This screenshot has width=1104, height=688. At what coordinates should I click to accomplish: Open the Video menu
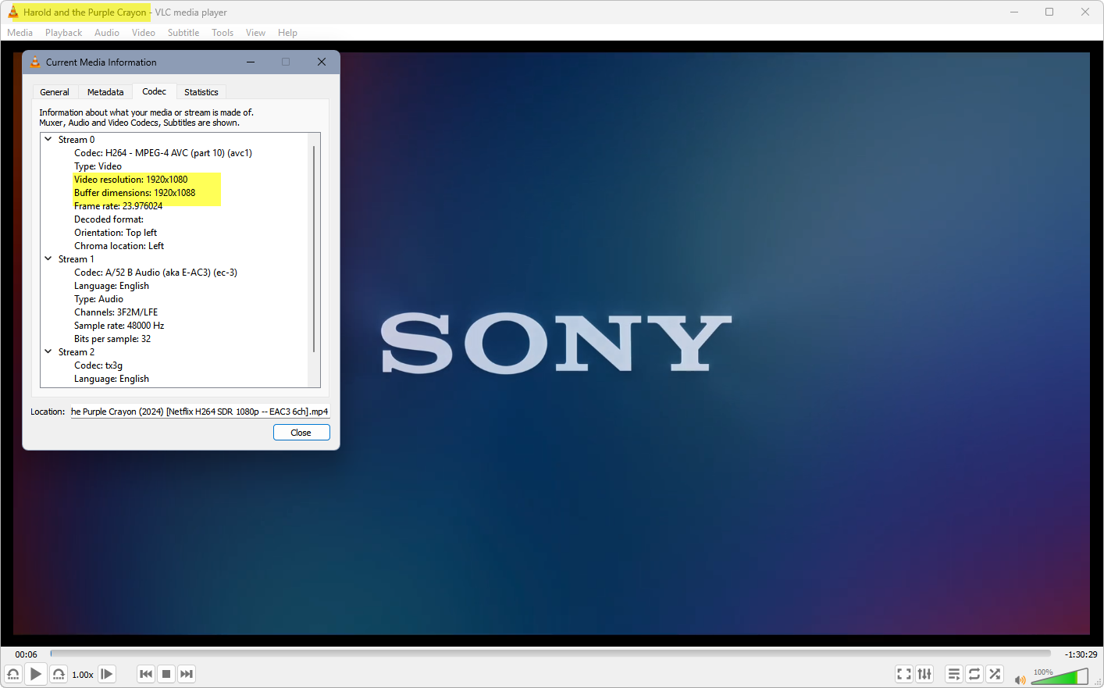coord(144,33)
